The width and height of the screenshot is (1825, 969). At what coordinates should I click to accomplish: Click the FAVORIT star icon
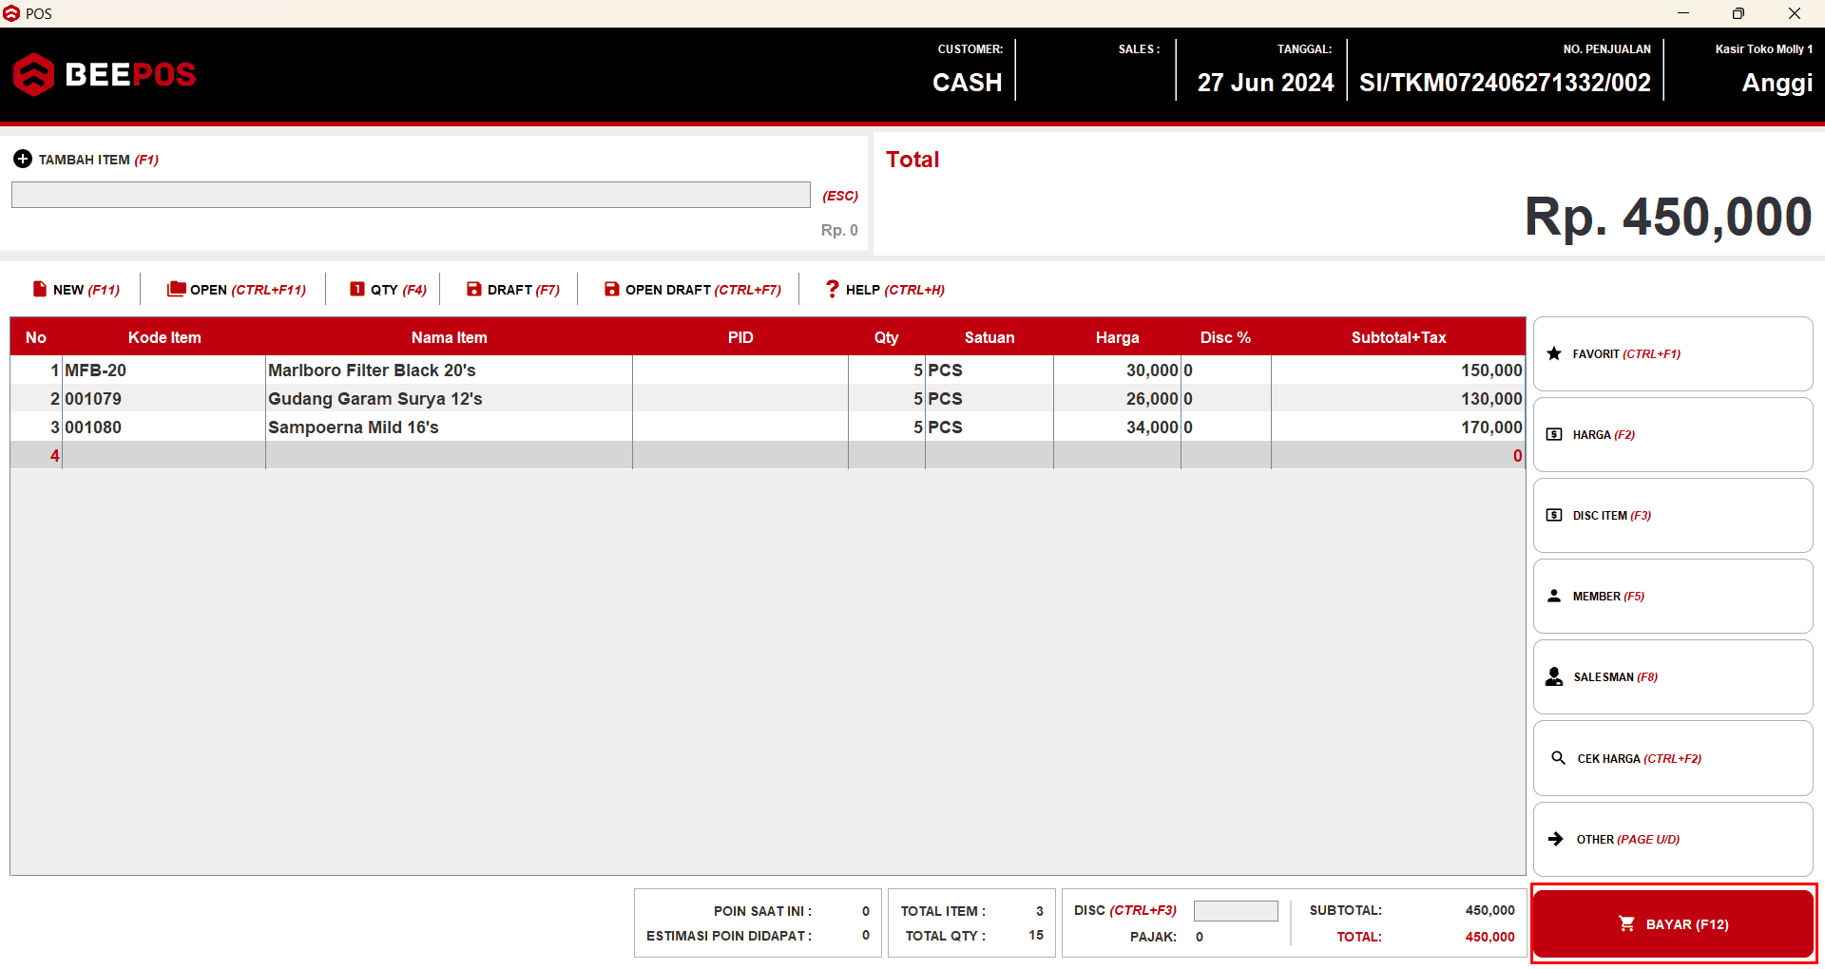point(1554,353)
